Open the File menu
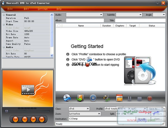Screen dimensions: 168x128 pos(10,9)
